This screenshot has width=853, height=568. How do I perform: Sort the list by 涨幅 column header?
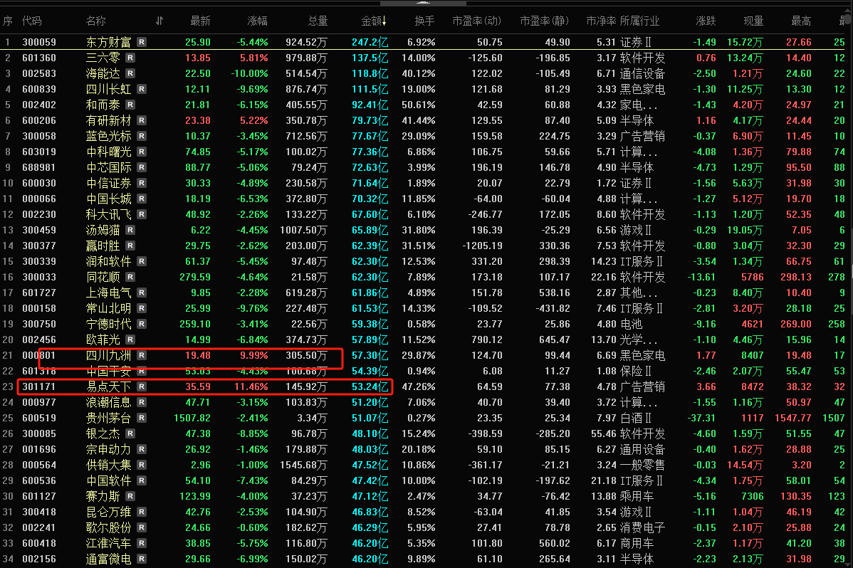click(x=257, y=21)
